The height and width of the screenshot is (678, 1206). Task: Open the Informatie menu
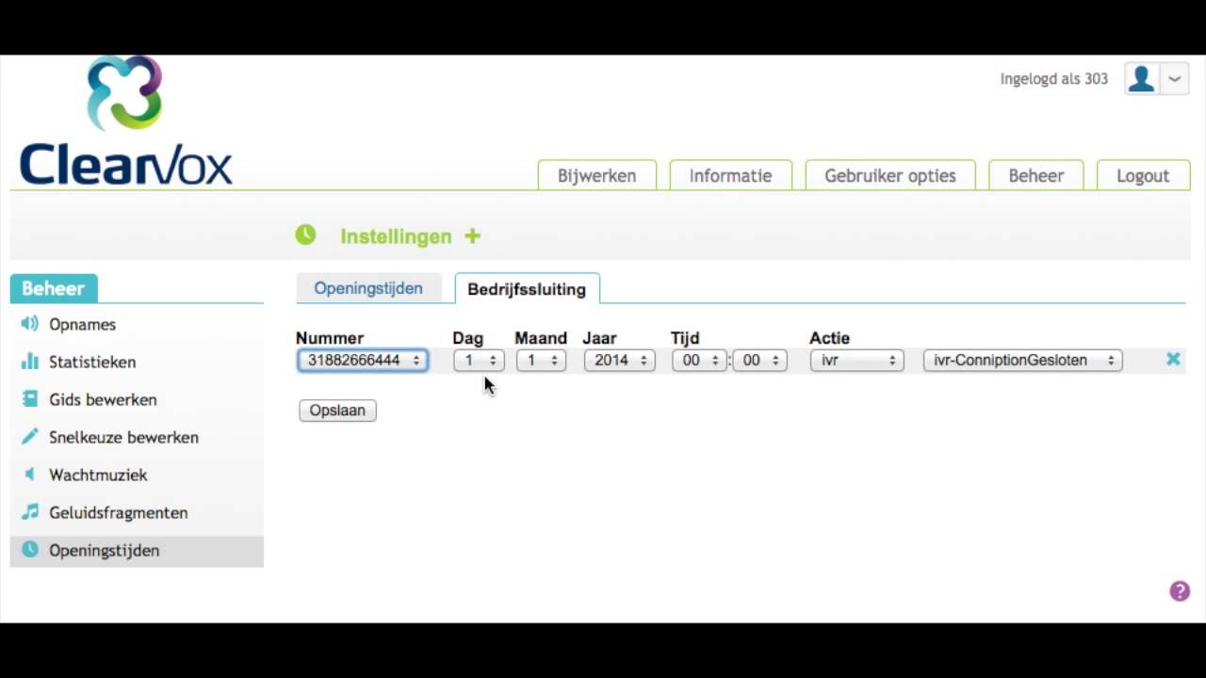(x=730, y=175)
